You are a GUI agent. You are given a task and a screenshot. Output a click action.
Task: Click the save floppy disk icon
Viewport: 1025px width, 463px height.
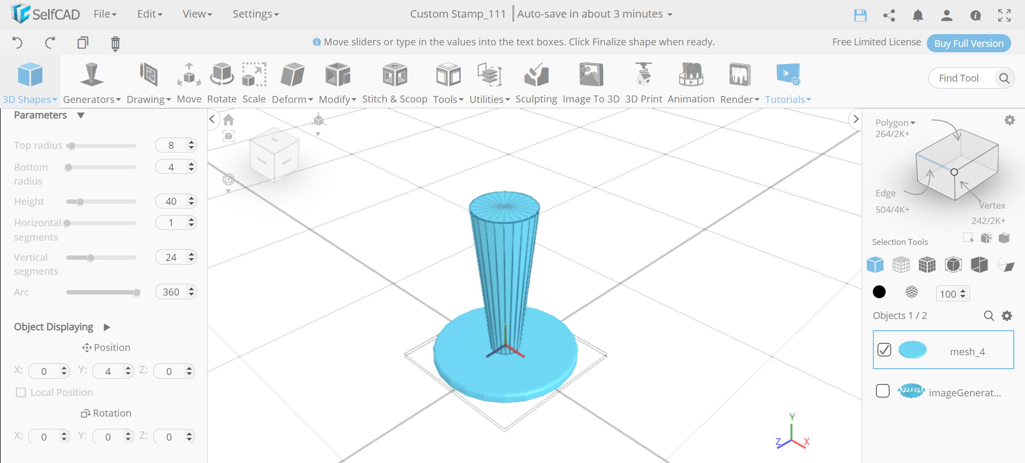click(x=860, y=15)
